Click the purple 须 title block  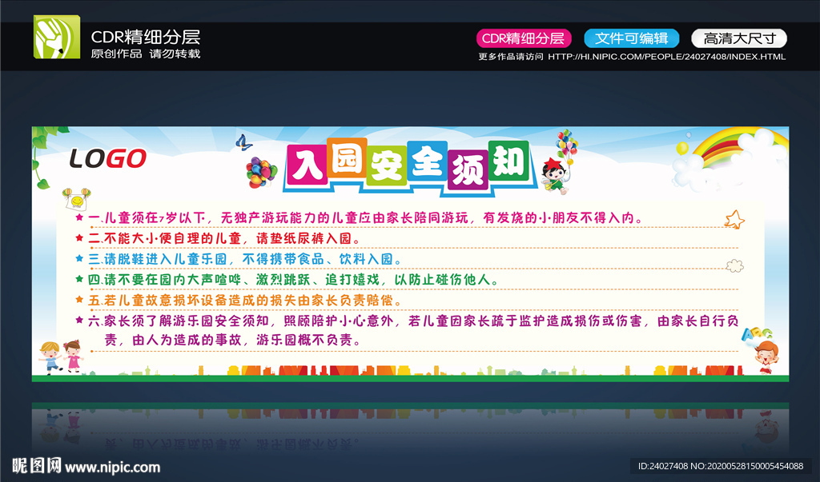click(468, 169)
